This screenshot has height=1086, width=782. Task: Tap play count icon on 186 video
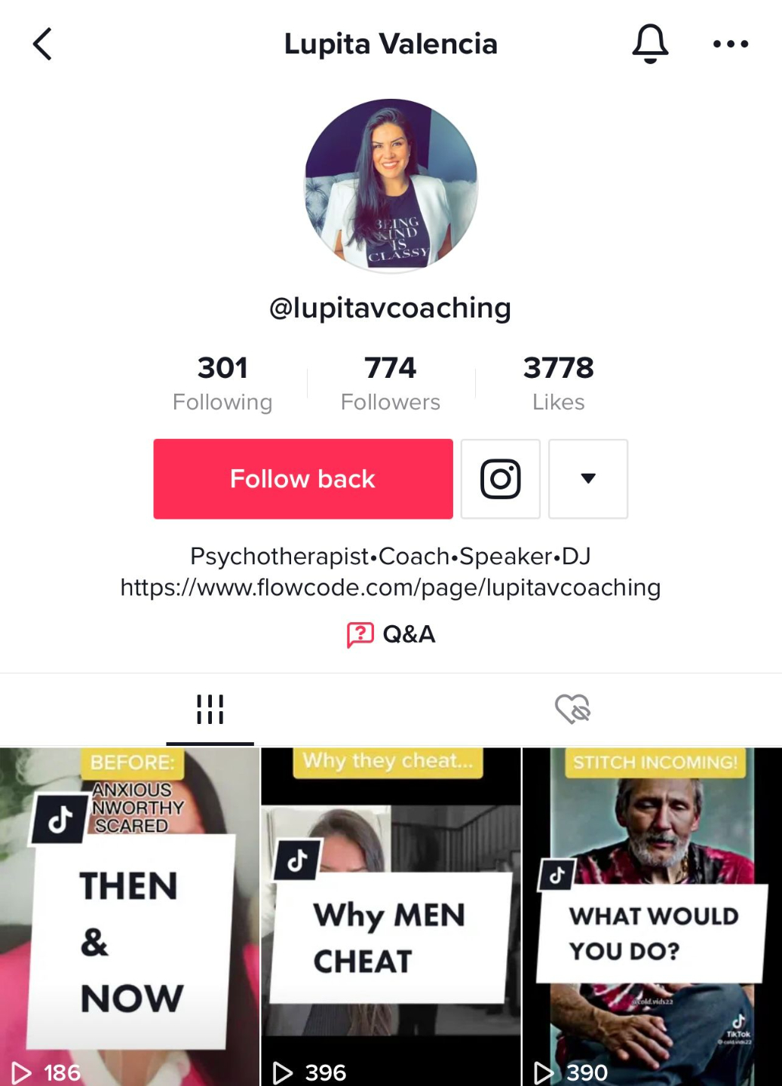[21, 1072]
